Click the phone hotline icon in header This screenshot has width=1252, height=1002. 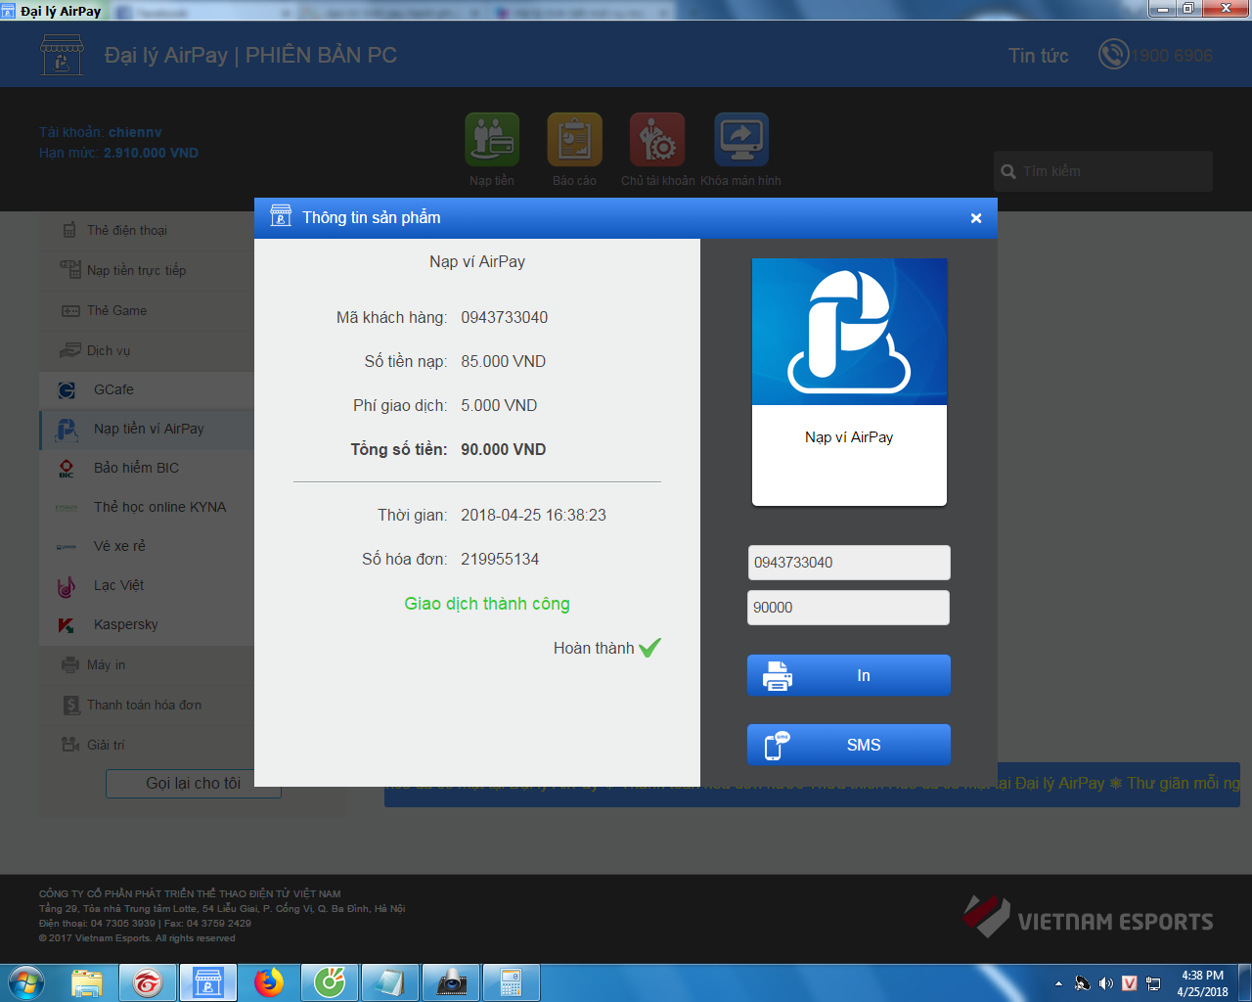(x=1113, y=54)
